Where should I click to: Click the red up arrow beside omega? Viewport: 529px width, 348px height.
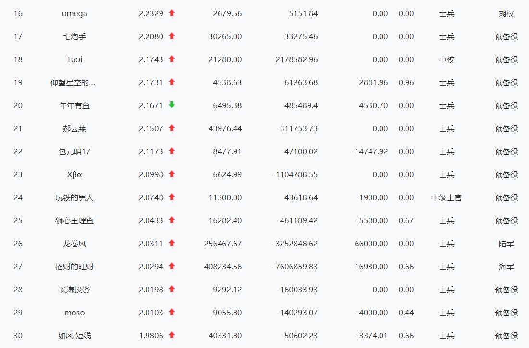coord(172,13)
